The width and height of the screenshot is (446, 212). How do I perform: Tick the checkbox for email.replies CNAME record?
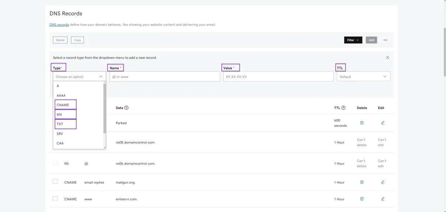click(x=55, y=182)
